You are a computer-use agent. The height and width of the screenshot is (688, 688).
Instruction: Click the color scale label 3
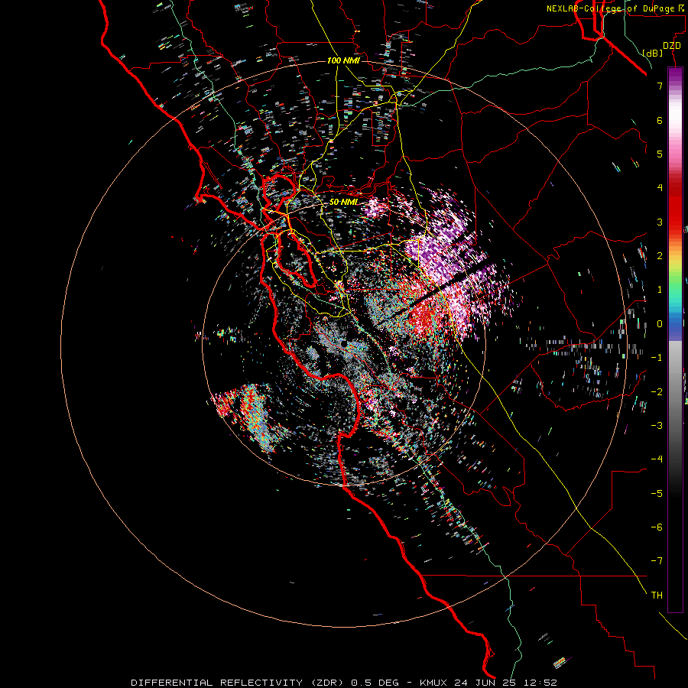tap(660, 222)
